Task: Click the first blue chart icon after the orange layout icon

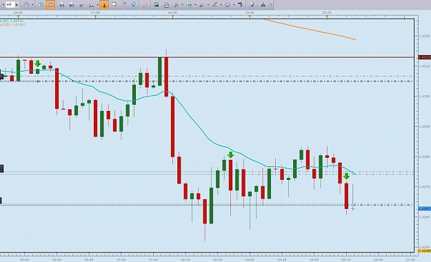Action: click(x=62, y=5)
